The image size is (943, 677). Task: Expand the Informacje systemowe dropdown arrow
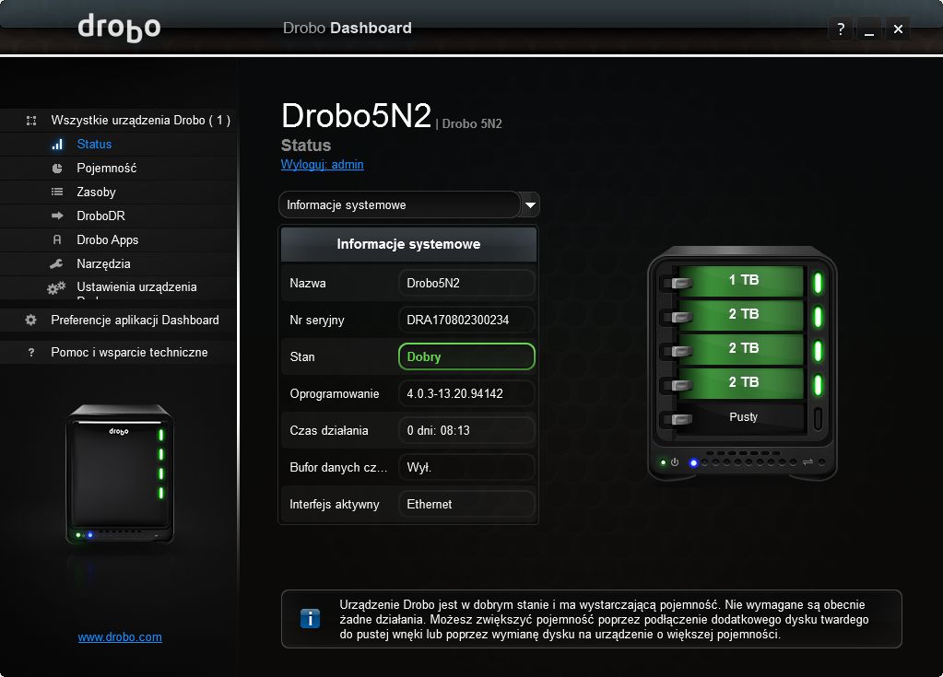click(x=530, y=204)
